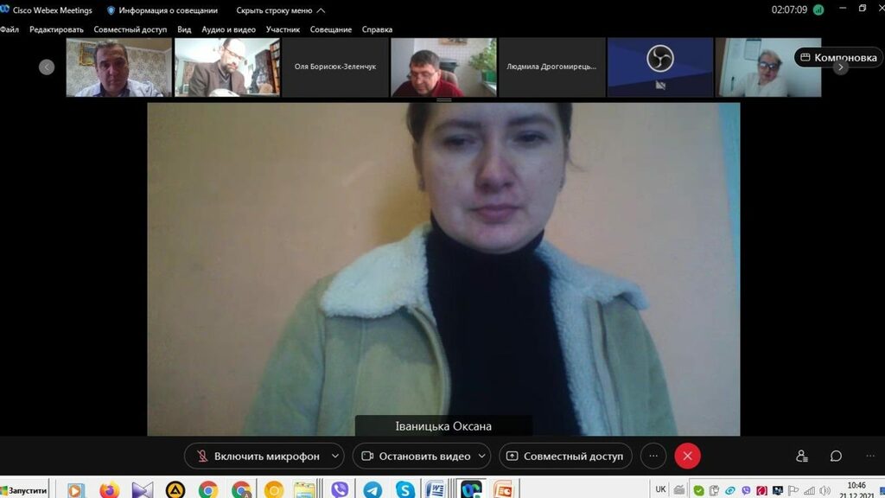The image size is (885, 498).
Task: Open the chat panel icon
Action: click(x=836, y=456)
